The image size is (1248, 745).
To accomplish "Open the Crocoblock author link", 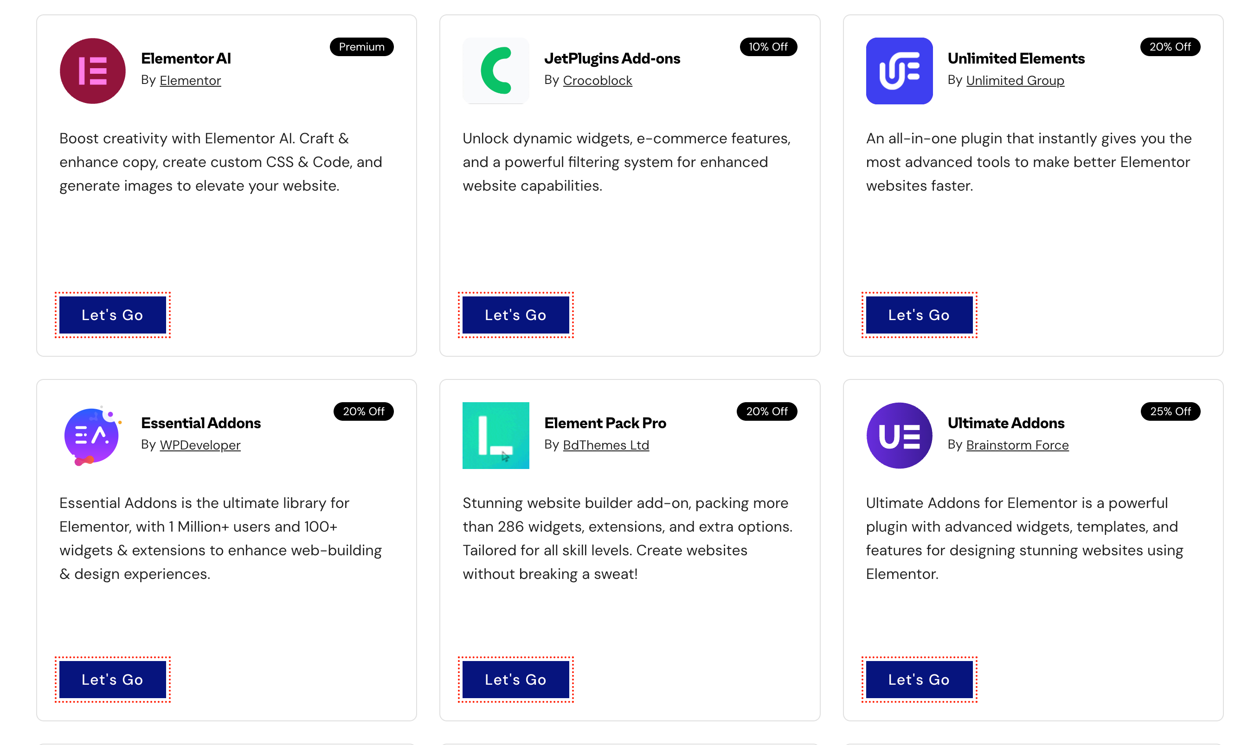I will coord(598,80).
